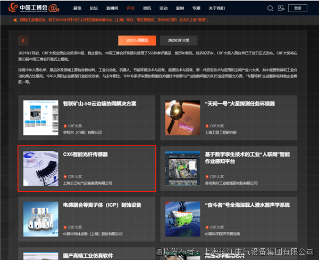Screen dimensions: 319x260
Task: Open 智联矿山-5G云边端协同解决方案 title
Action: [x=100, y=104]
